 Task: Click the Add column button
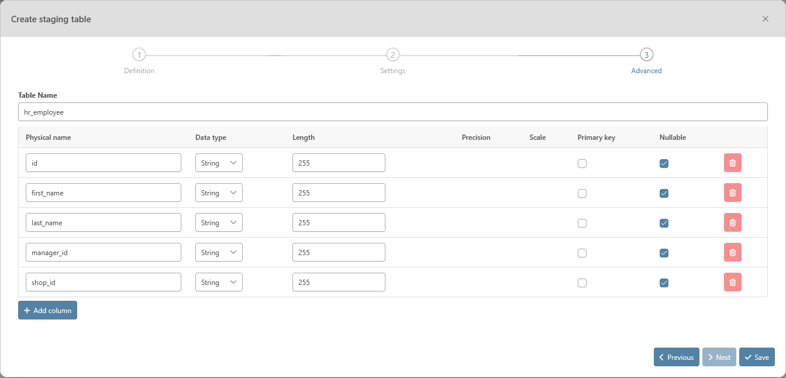pos(47,311)
